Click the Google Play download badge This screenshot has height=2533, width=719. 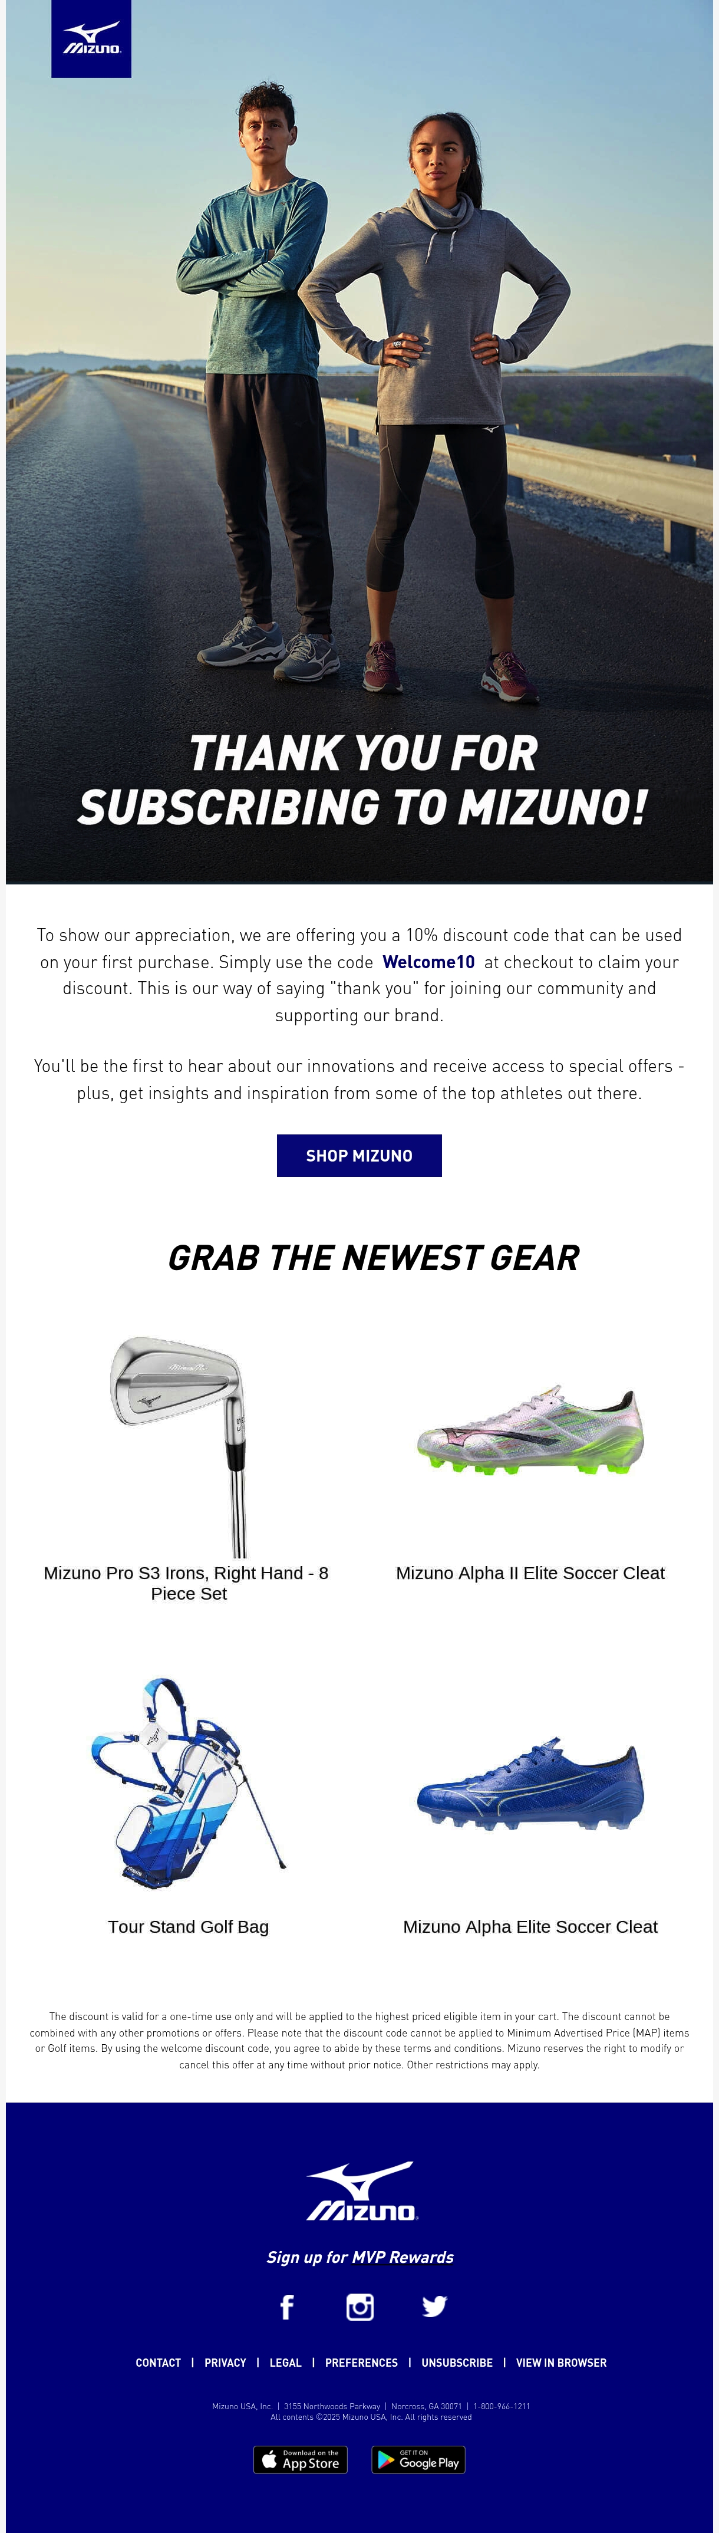click(418, 2459)
